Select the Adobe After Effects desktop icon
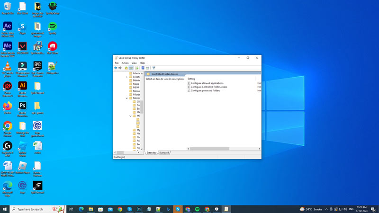Image resolution: width=379 pixels, height=213 pixels. pyautogui.click(x=8, y=29)
